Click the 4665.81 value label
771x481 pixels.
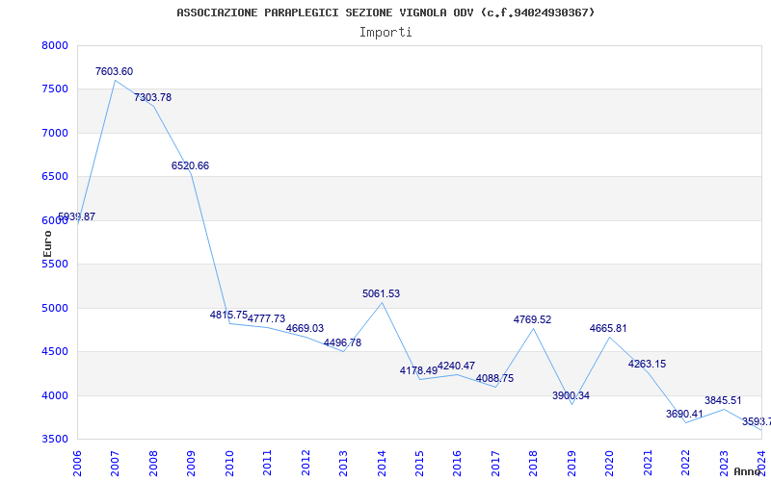[609, 328]
